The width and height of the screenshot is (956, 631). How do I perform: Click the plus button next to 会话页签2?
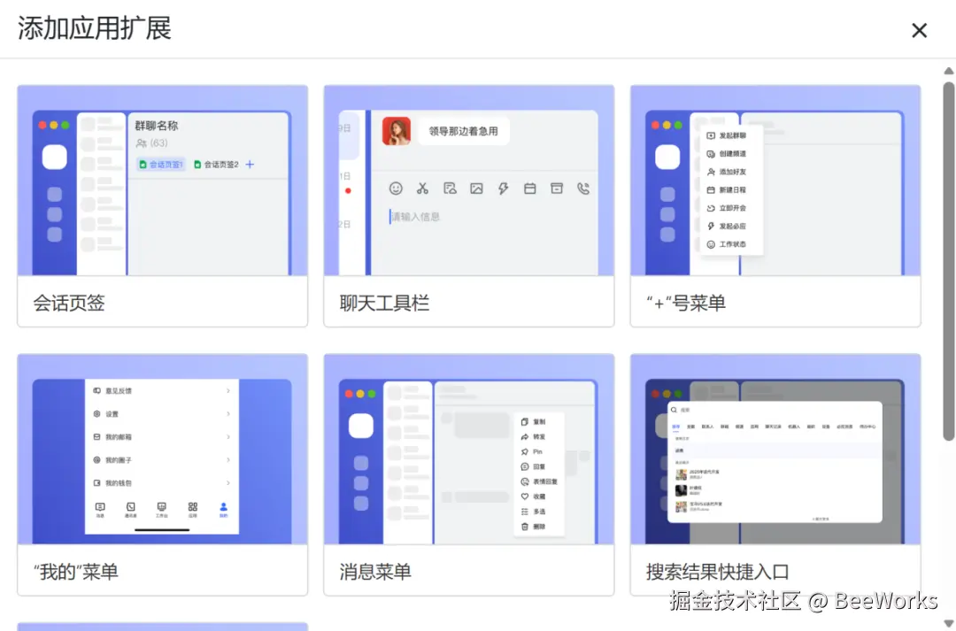[250, 164]
